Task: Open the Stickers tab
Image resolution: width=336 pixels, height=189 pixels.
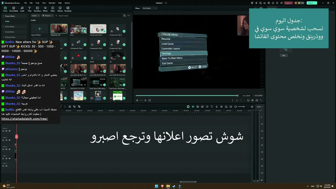Action: [x=60, y=9]
